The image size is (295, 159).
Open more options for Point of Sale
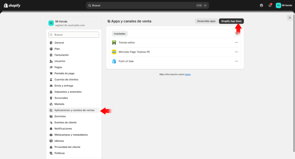click(x=236, y=61)
